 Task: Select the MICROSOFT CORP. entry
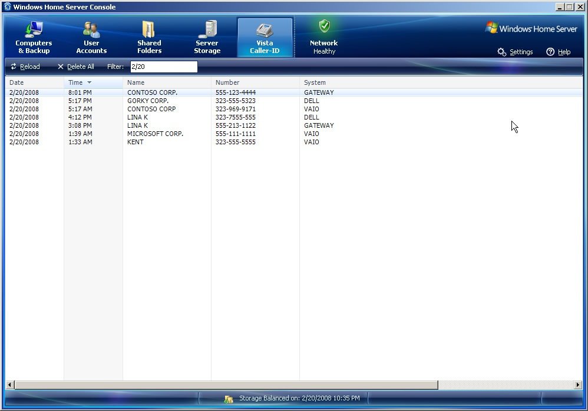click(294, 134)
